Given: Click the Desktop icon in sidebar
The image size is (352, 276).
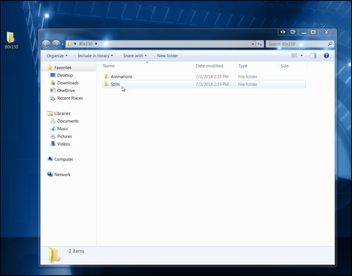Looking at the screenshot, I should tap(53, 75).
